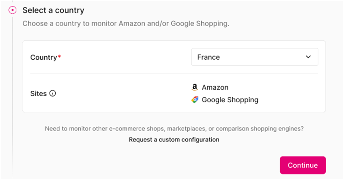Image resolution: width=344 pixels, height=180 pixels.
Task: Expand the Country dropdown chevron arrow
Action: point(308,57)
